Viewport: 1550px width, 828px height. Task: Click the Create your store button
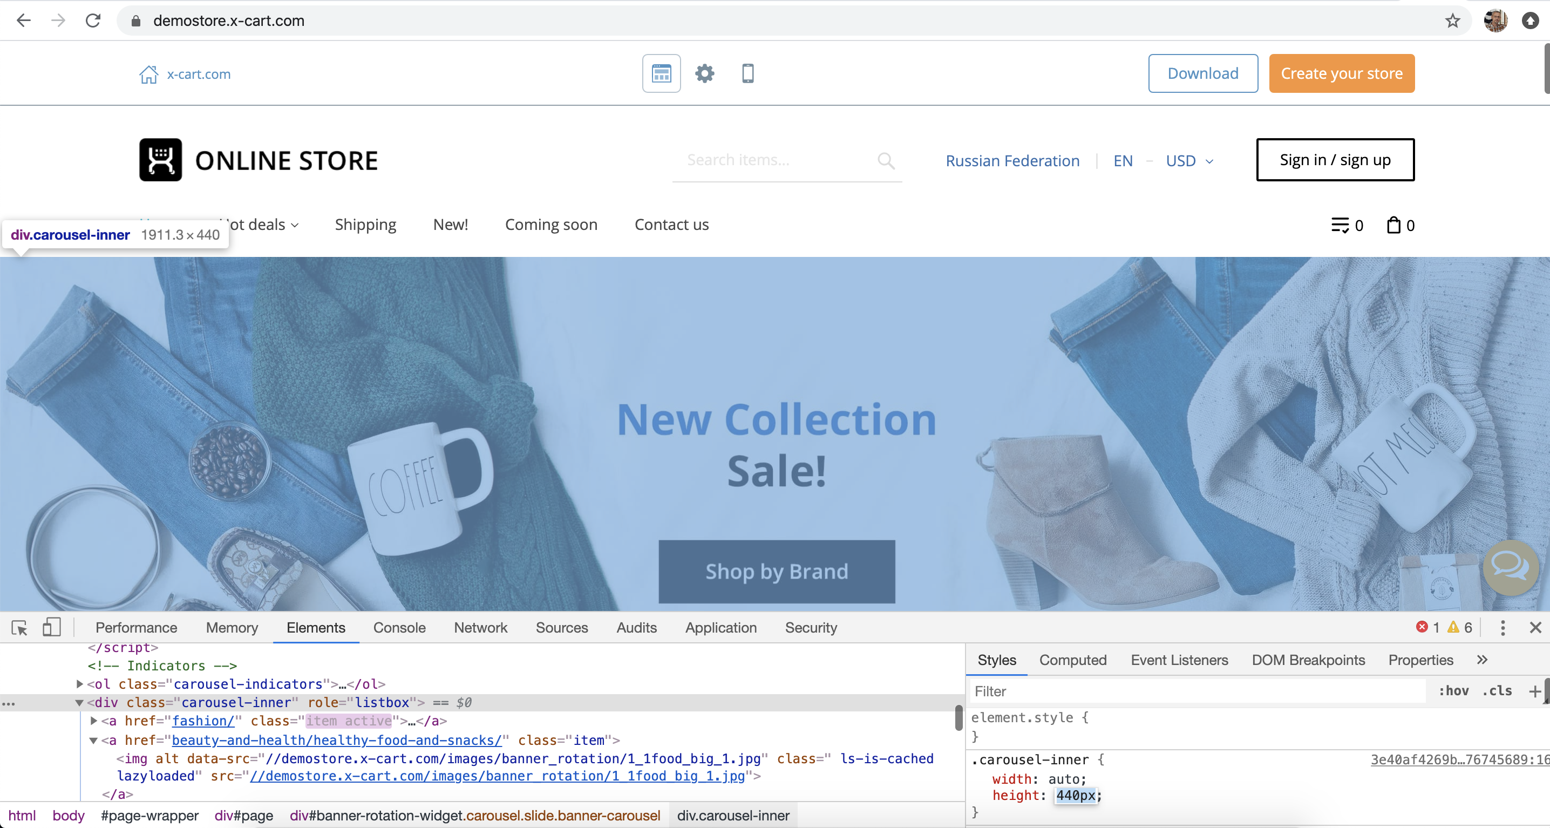click(x=1341, y=73)
